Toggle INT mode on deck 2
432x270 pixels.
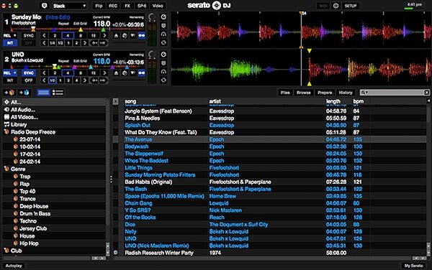point(10,80)
